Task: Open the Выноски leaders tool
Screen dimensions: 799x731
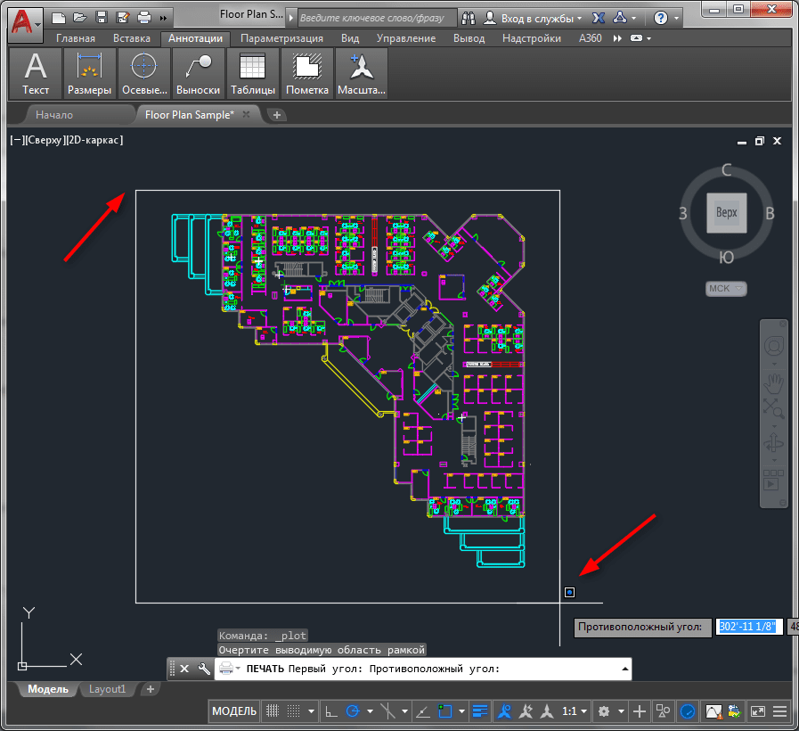Action: [198, 73]
